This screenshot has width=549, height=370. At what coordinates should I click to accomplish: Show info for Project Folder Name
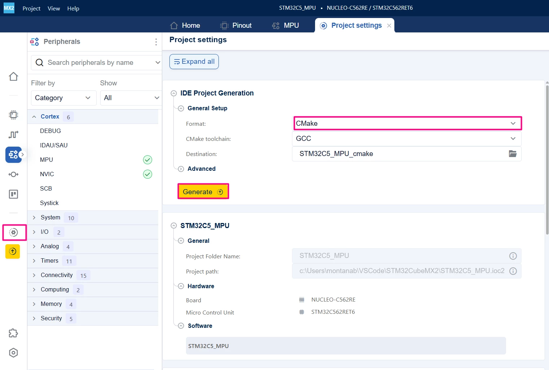[x=513, y=256]
